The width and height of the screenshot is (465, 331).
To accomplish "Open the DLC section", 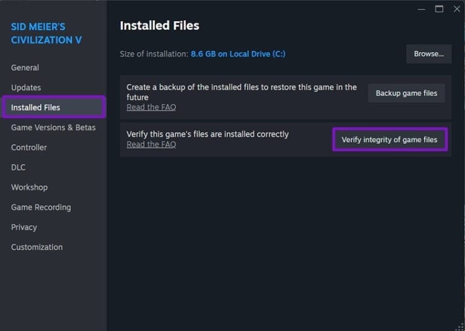I will [18, 167].
